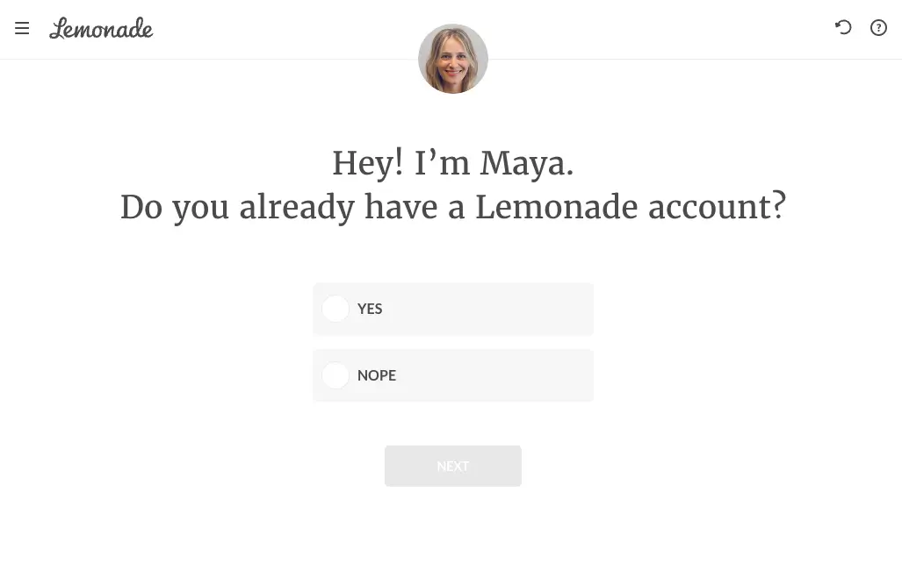Open the hamburger menu
The height and width of the screenshot is (577, 902).
[x=22, y=28]
